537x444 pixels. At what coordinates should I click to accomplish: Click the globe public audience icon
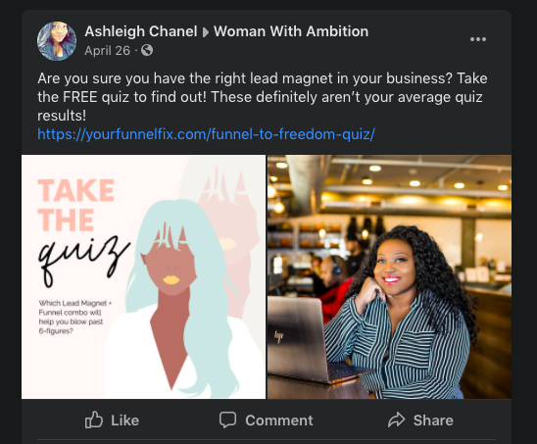tap(147, 50)
